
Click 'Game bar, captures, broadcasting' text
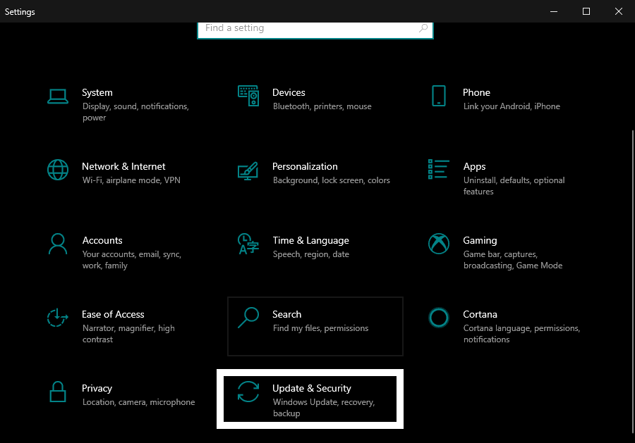coord(513,260)
